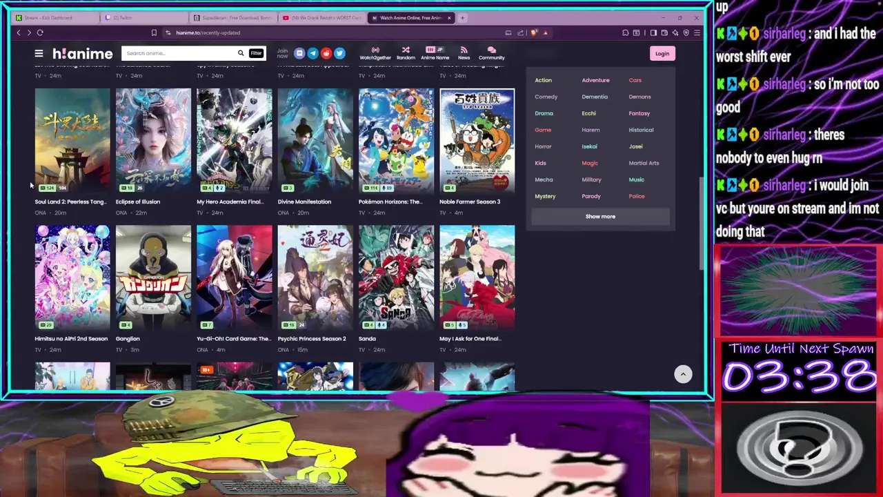The height and width of the screenshot is (497, 883).
Task: Open Watch2gether
Action: pos(375,53)
